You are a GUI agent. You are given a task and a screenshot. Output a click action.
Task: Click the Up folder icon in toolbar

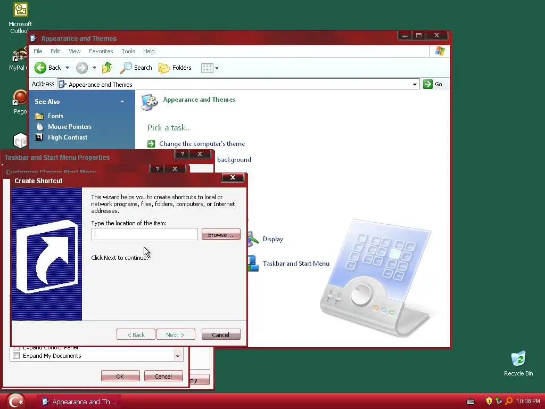[107, 68]
